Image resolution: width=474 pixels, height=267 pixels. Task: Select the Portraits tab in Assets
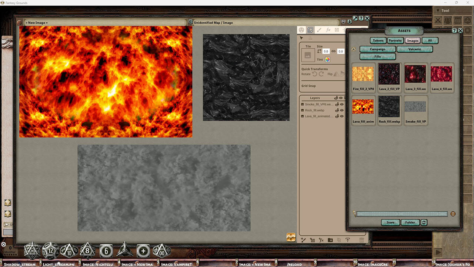pos(395,40)
